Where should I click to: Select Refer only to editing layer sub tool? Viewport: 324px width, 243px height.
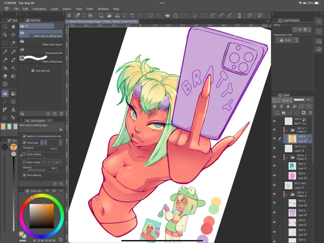click(x=41, y=34)
